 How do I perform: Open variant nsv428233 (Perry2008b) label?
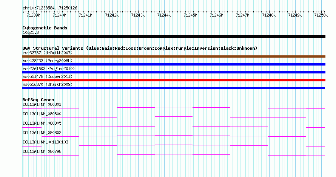click(48, 61)
